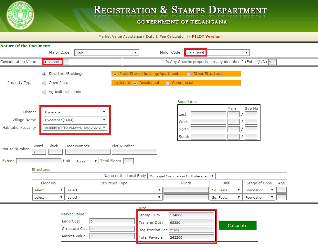Select Other Structures option
This screenshot has height=248, width=318.
point(188,74)
